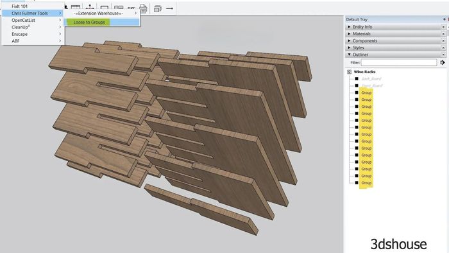
Task: Open the OpenCutList submenu
Action: coord(33,20)
